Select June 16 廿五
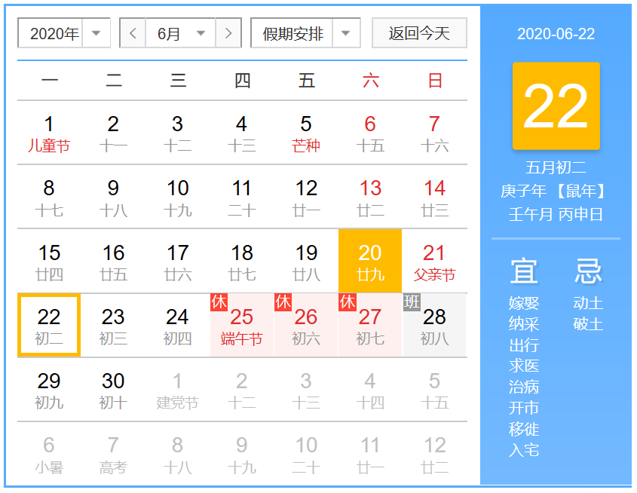This screenshot has width=637, height=493. click(x=113, y=262)
